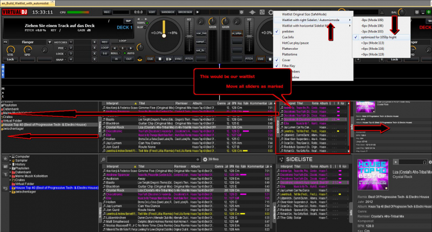Delete hotcue 4 with its X button

pos(94,59)
